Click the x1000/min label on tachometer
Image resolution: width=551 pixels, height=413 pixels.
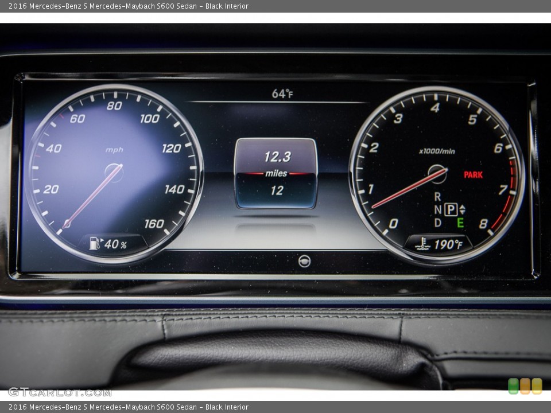coord(437,151)
